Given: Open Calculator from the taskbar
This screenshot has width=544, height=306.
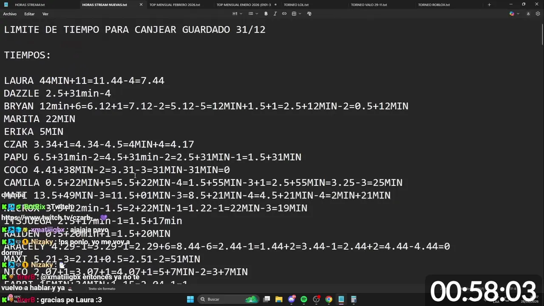Looking at the screenshot, I should pyautogui.click(x=354, y=299).
